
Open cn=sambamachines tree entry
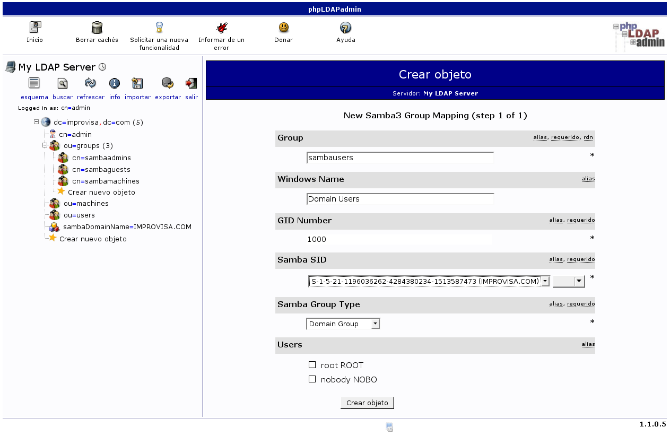click(x=106, y=181)
